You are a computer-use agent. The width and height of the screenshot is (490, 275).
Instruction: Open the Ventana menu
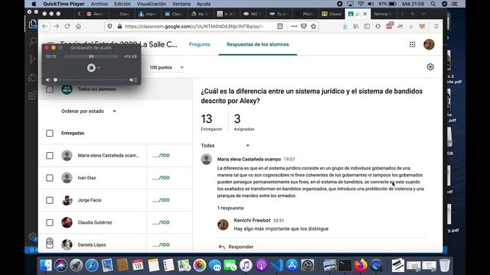(x=181, y=4)
